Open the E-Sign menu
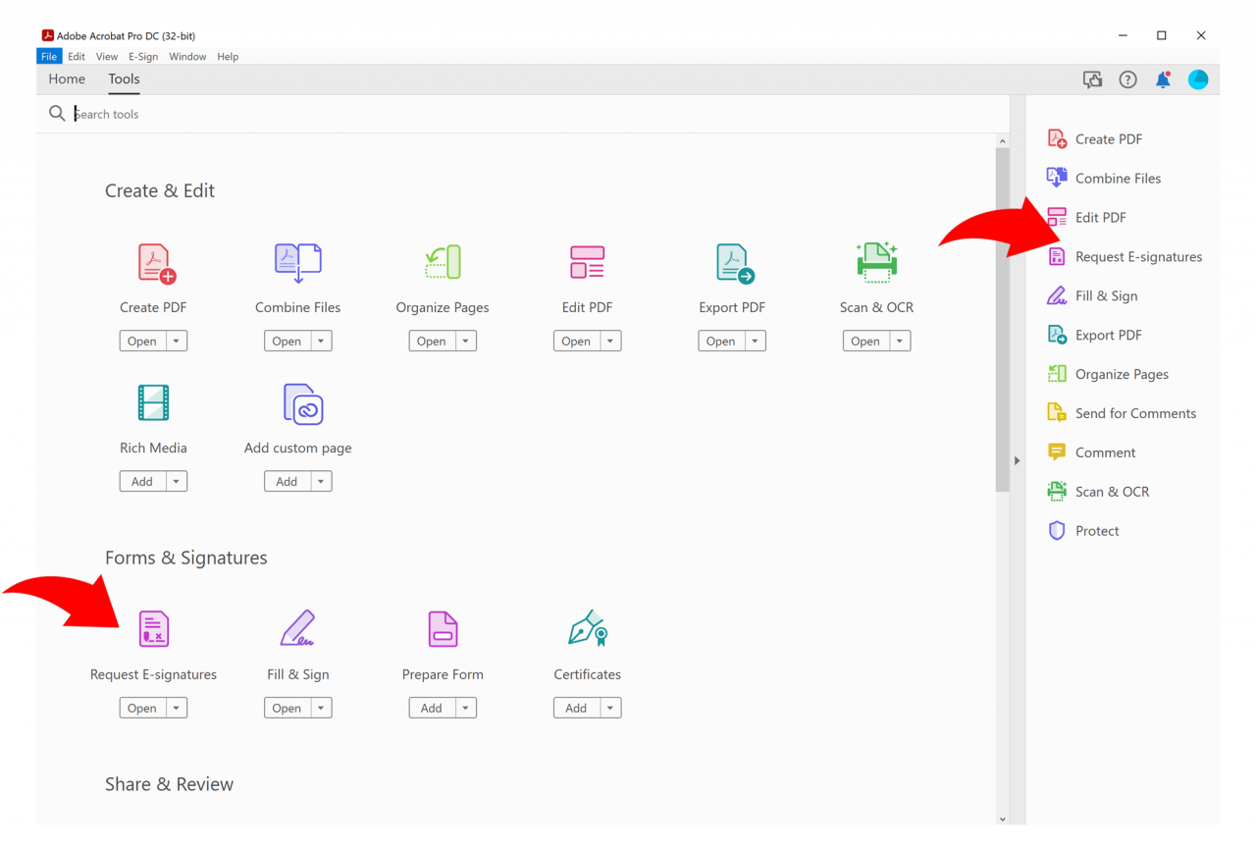 tap(143, 56)
